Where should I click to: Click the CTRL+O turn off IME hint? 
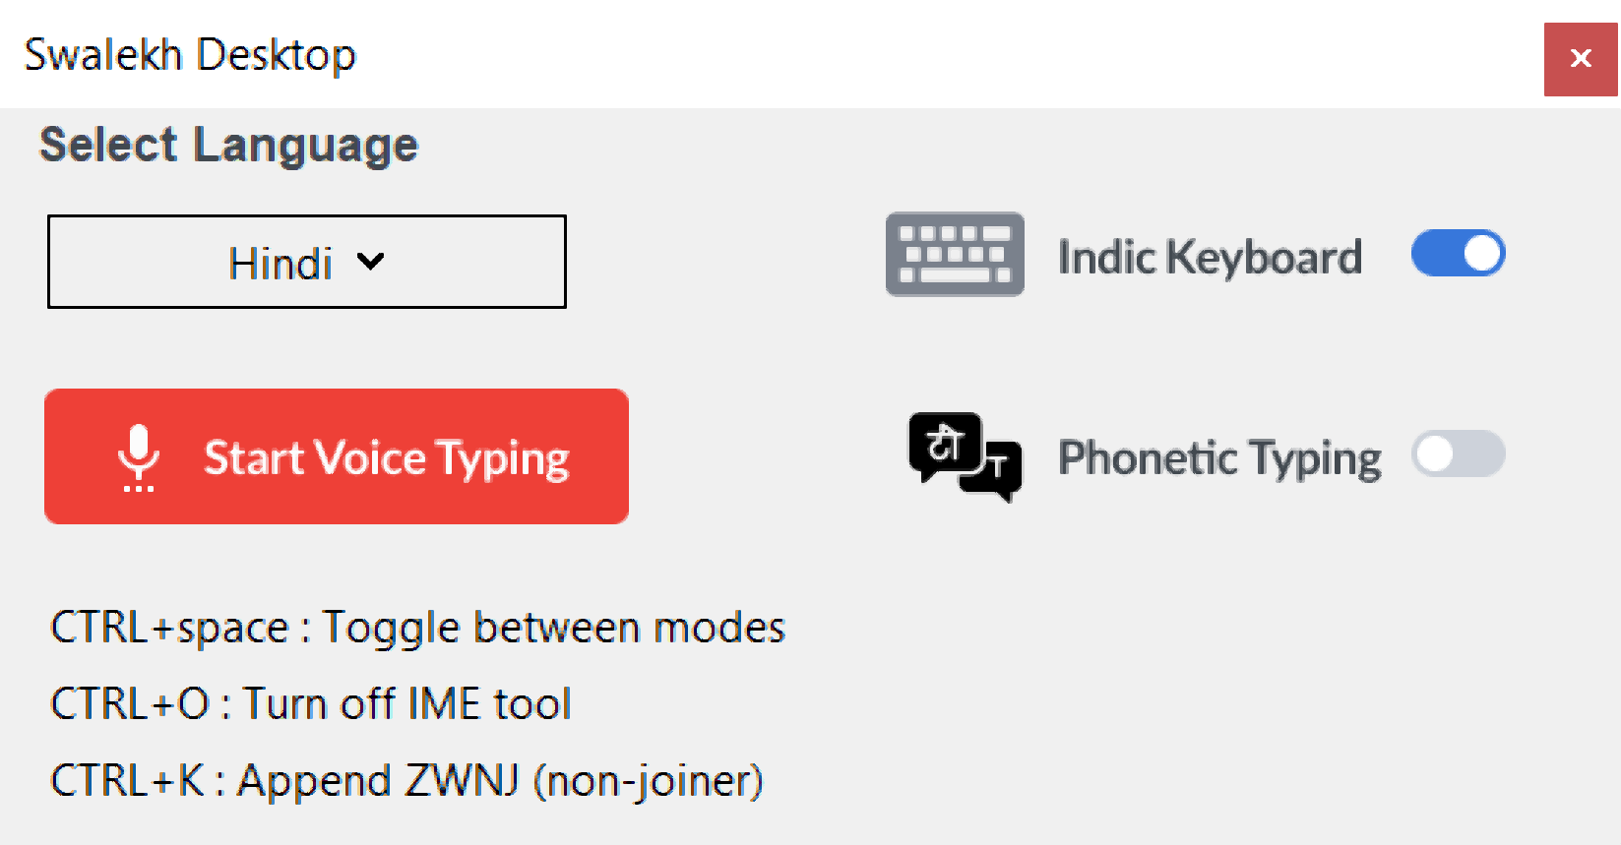tap(311, 704)
